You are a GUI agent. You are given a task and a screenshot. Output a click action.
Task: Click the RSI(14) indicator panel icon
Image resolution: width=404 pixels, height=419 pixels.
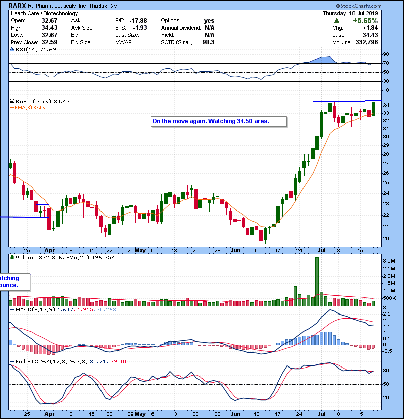(12, 49)
